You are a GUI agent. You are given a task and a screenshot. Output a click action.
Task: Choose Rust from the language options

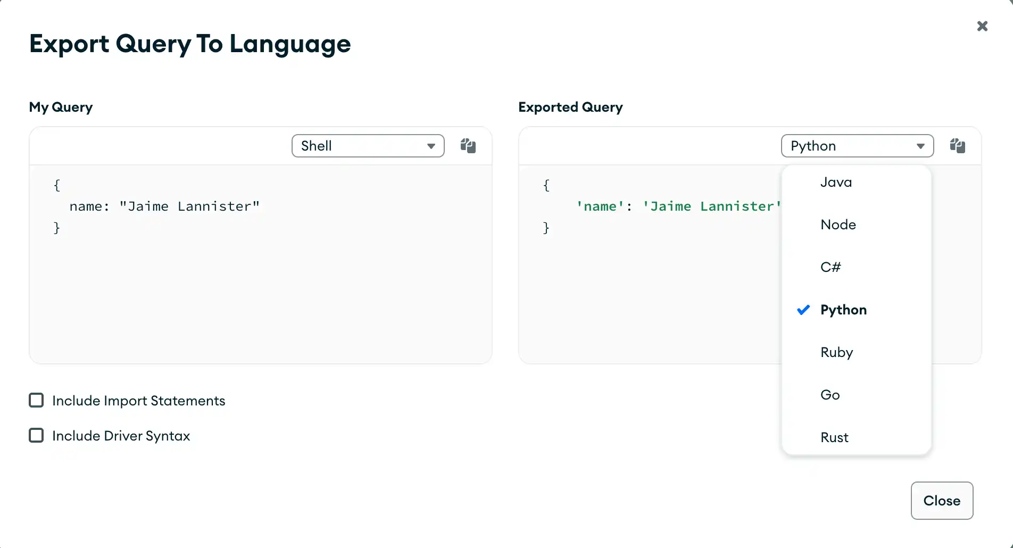click(834, 437)
